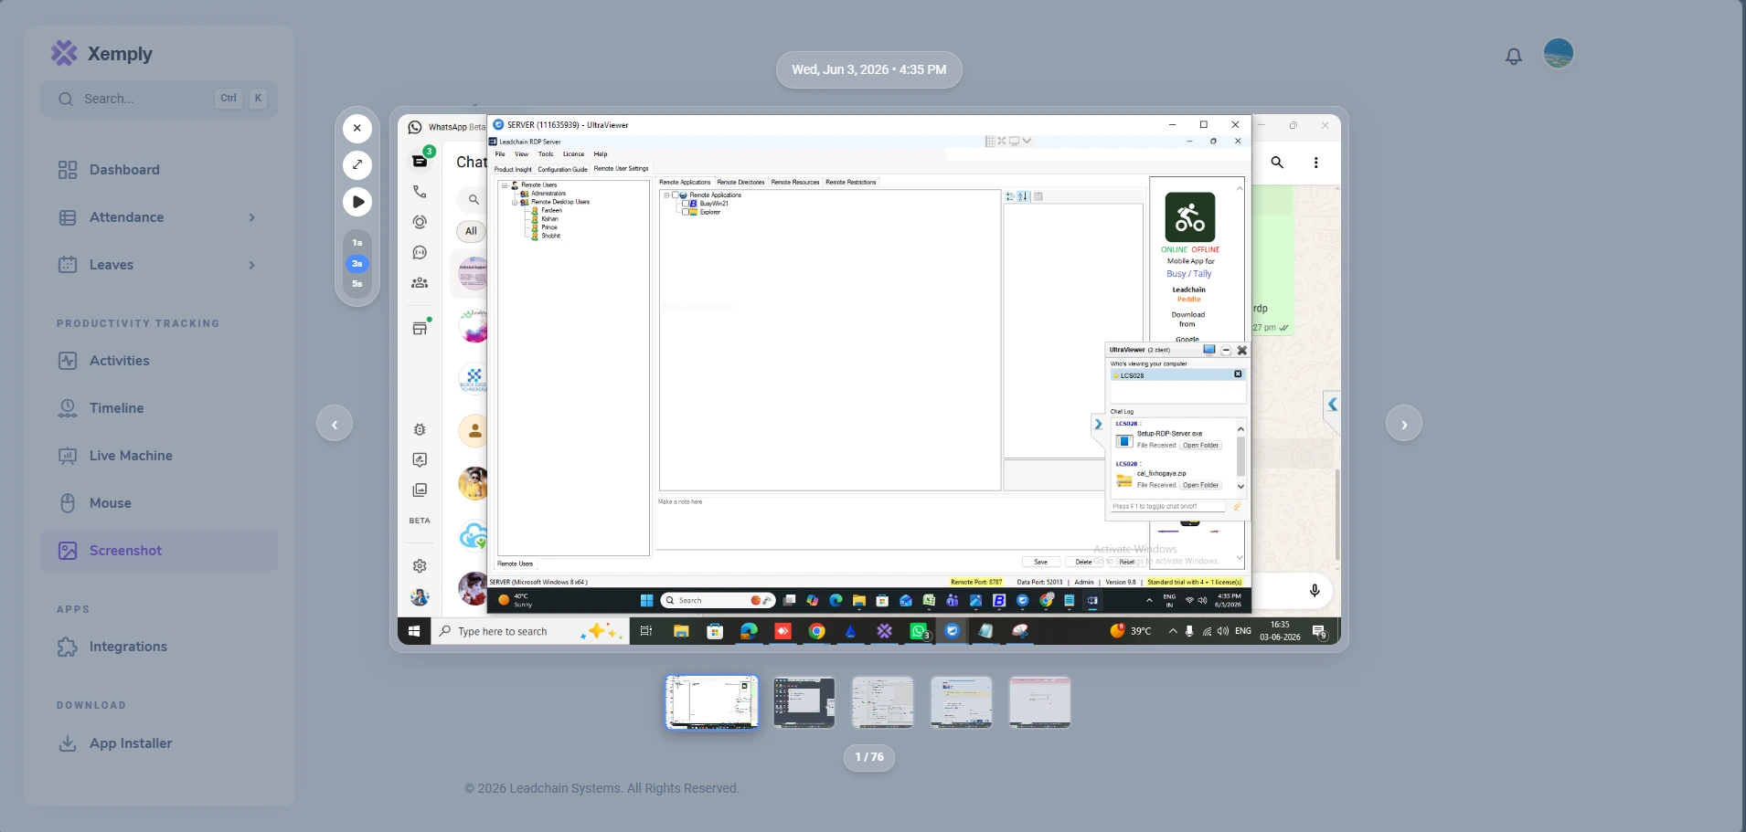Click Open Folder for Setup-RDP-Server.exe
Screen dimensions: 1746x832
point(1200,446)
